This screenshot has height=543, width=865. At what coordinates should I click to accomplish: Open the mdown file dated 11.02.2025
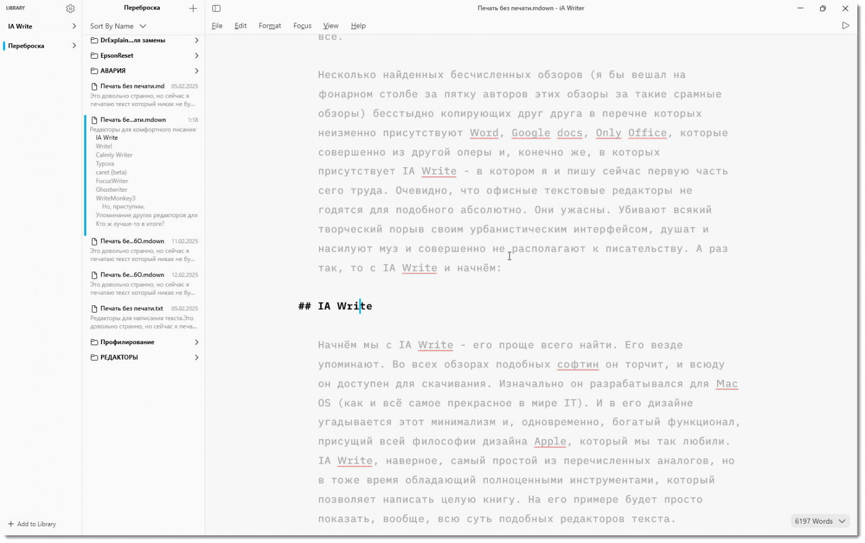coord(144,250)
